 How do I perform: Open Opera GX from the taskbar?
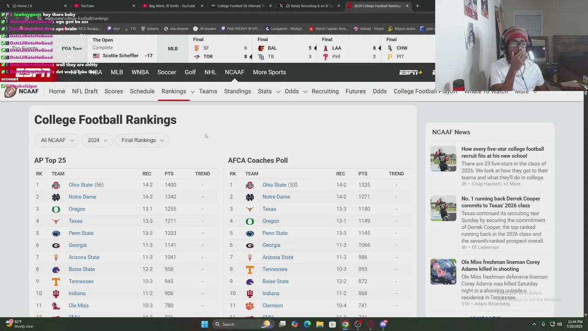[370, 324]
